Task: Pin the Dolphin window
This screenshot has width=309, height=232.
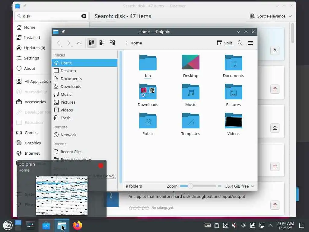Action: click(x=63, y=32)
